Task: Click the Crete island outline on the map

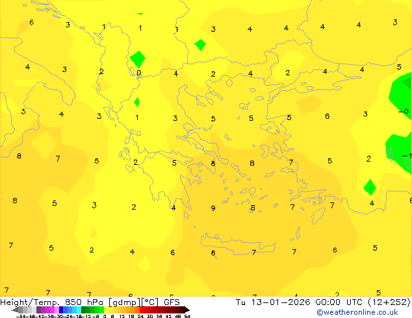Action: (238, 244)
